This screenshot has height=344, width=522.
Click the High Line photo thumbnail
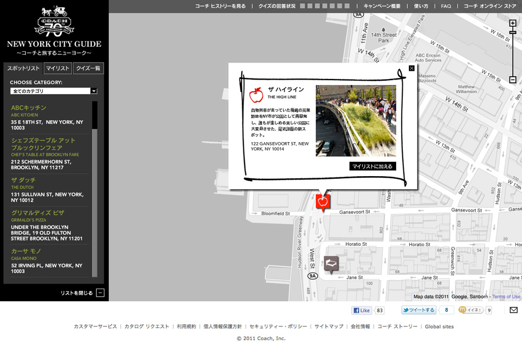tap(356, 121)
